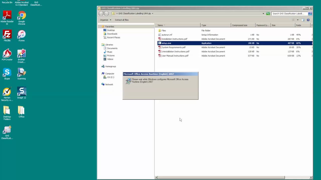The height and width of the screenshot is (180, 321).
Task: Open Desktop under Favorites
Action: tap(109, 30)
